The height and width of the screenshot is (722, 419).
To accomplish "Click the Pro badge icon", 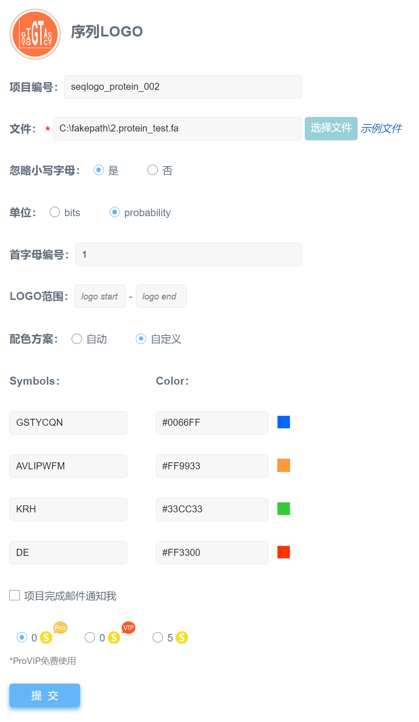I will tap(60, 627).
